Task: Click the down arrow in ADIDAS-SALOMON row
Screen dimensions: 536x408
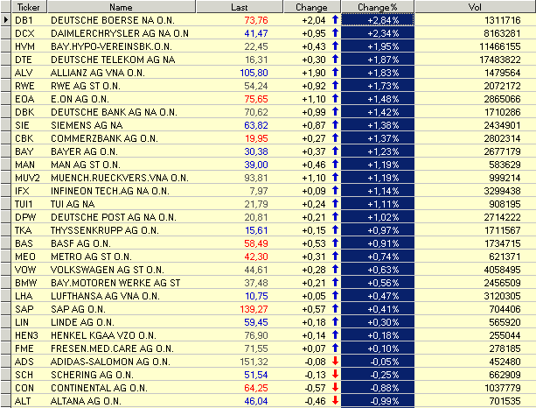Action: click(x=335, y=361)
